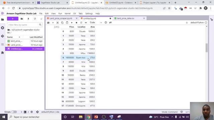Open the Kernel menu
This screenshot has height=120, width=214.
68,13
